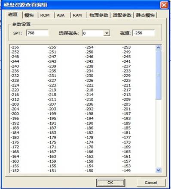Select track -150 in the list
171x189 pixels.
pos(89,170)
